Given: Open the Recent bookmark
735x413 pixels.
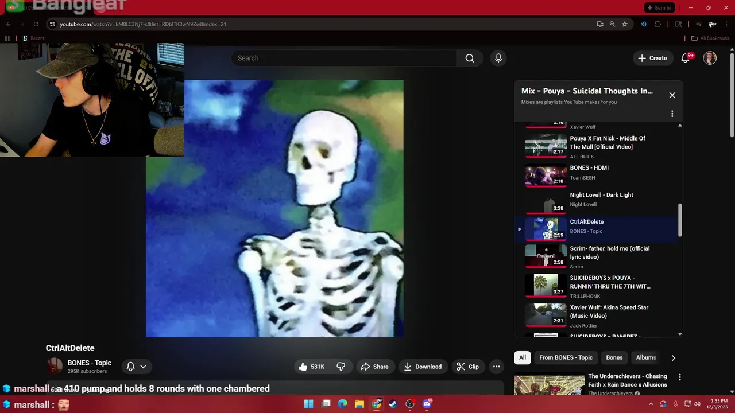Looking at the screenshot, I should [33, 38].
